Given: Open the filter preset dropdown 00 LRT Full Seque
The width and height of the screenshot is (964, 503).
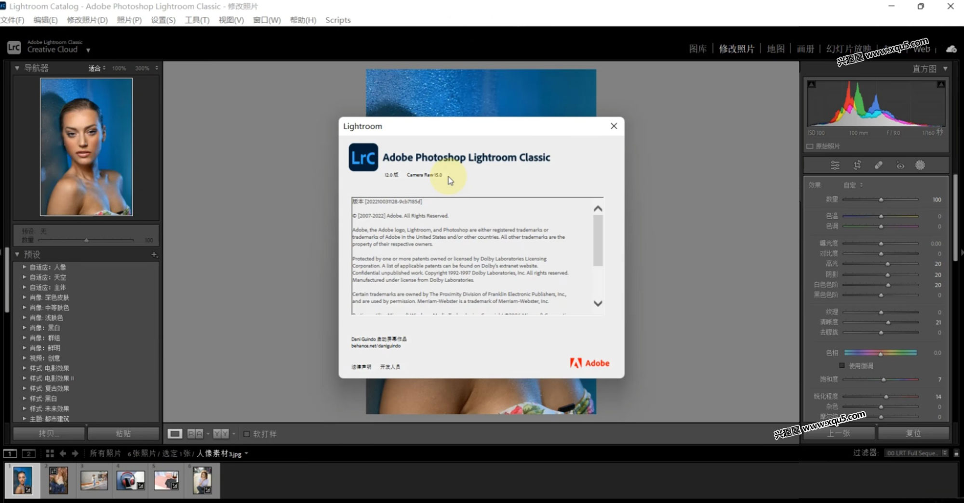Looking at the screenshot, I should 917,453.
